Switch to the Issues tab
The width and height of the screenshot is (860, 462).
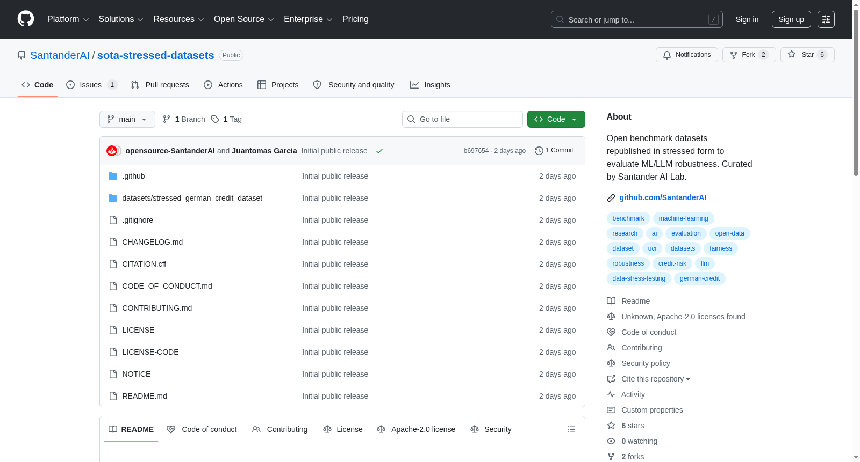(x=91, y=85)
